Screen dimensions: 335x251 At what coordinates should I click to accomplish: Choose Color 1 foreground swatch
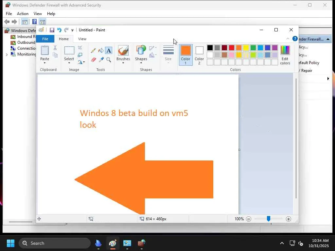[x=186, y=55]
